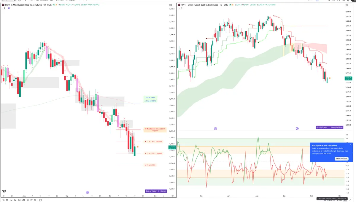Click left purple event marker on right chart
Screen dimensions: 356x202
click(216, 129)
